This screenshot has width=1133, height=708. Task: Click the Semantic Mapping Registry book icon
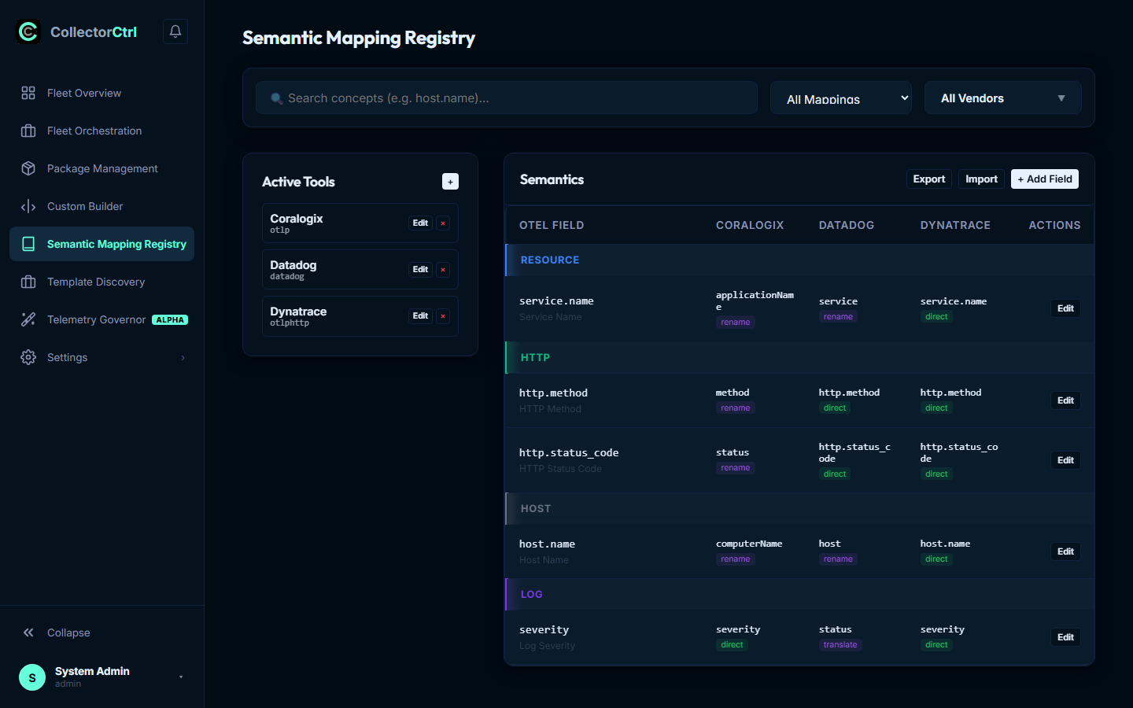point(28,244)
